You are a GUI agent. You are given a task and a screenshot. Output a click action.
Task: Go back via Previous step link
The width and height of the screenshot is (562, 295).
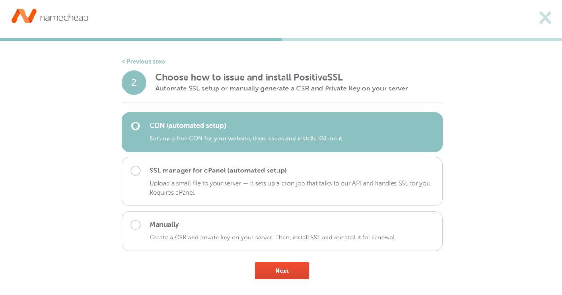143,62
